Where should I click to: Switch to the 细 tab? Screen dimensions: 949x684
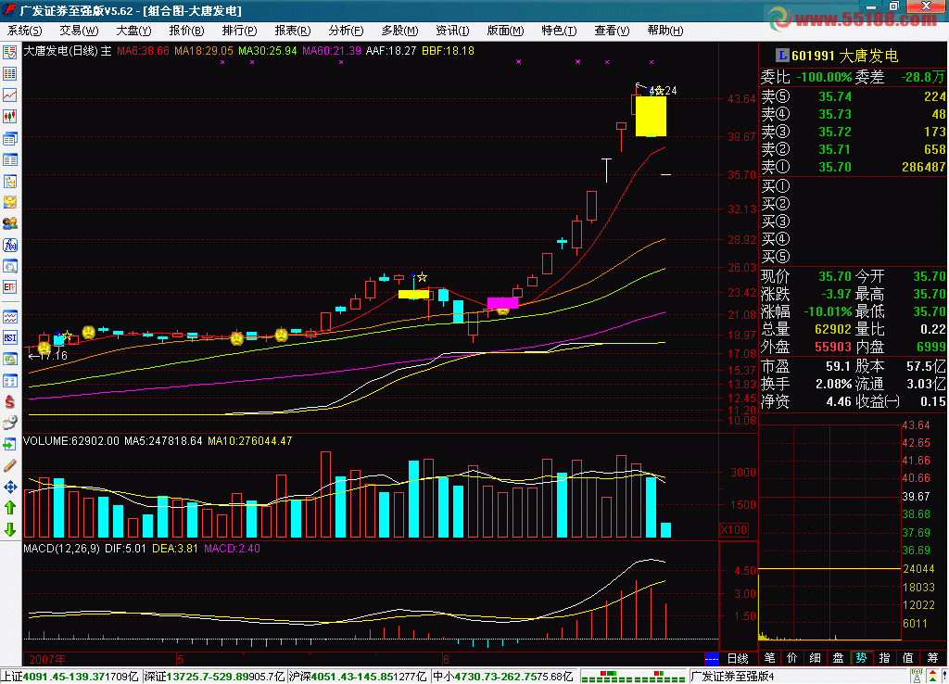816,658
